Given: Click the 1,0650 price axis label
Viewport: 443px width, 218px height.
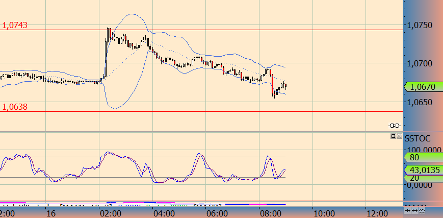Looking at the screenshot, I should 420,102.
